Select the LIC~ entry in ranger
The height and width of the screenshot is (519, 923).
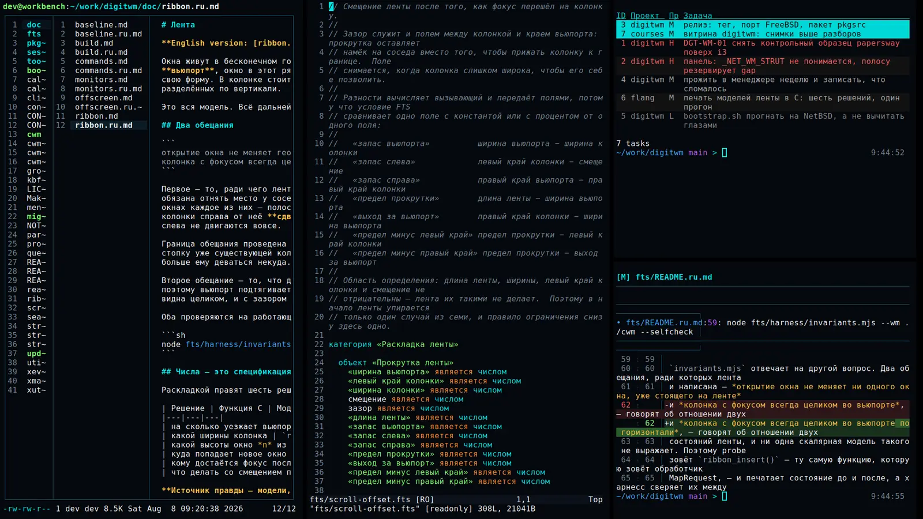pos(36,189)
